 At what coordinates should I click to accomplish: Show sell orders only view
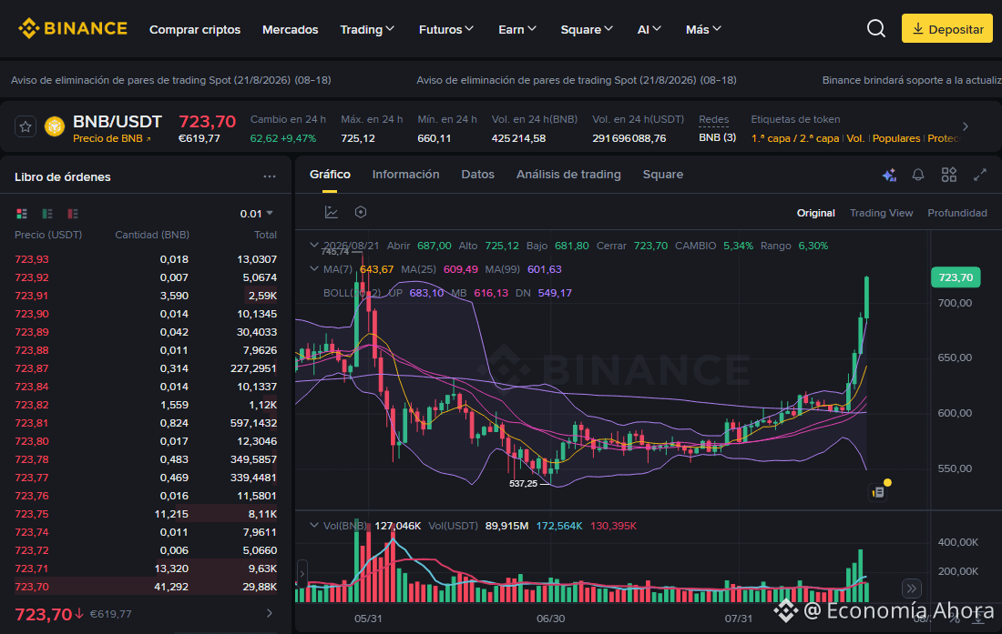pos(73,214)
